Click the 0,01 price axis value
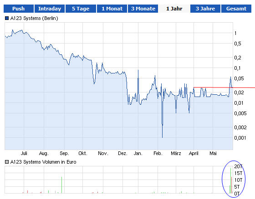The image size is (255, 199). 239,103
